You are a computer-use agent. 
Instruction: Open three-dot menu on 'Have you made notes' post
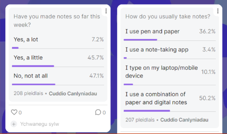pos(106,11)
